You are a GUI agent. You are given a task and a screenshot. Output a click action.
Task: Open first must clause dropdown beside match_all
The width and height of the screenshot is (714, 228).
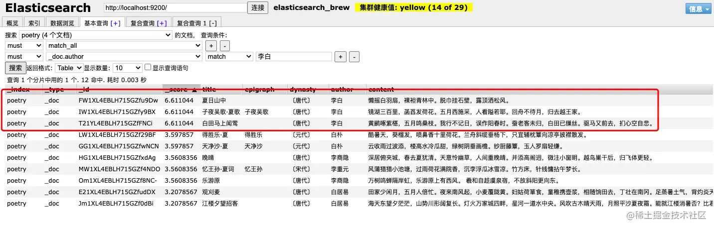click(x=24, y=46)
